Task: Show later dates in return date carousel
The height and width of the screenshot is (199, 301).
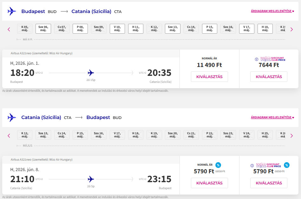Action: (291, 136)
